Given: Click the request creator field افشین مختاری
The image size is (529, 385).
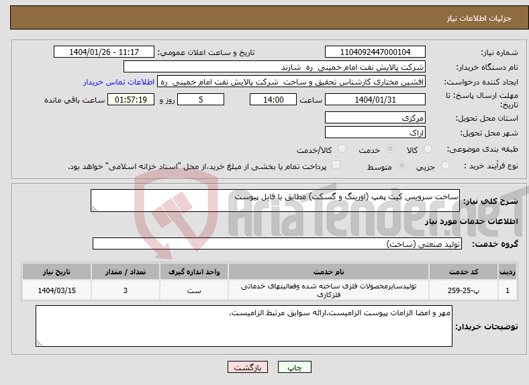Looking at the screenshot, I should pyautogui.click(x=291, y=82).
